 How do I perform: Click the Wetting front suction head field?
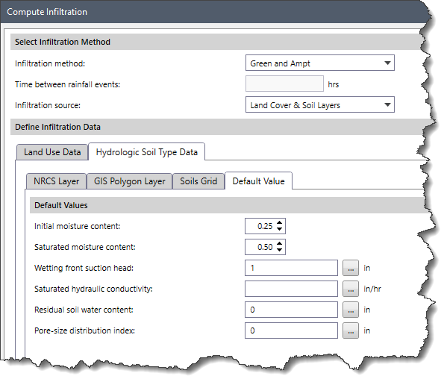[x=291, y=268]
